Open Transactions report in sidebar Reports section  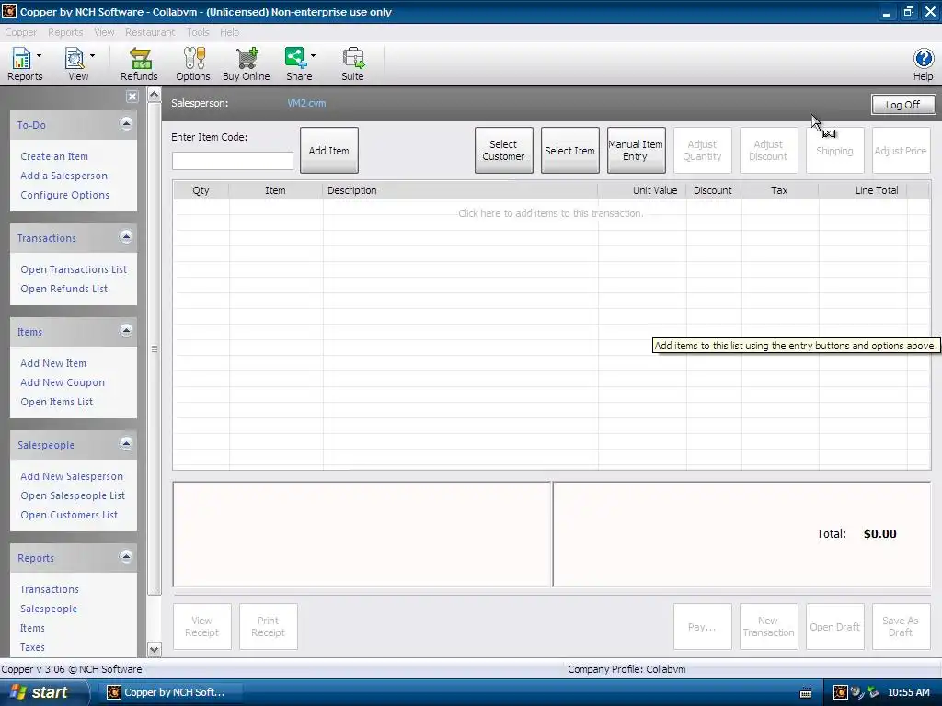(x=50, y=589)
